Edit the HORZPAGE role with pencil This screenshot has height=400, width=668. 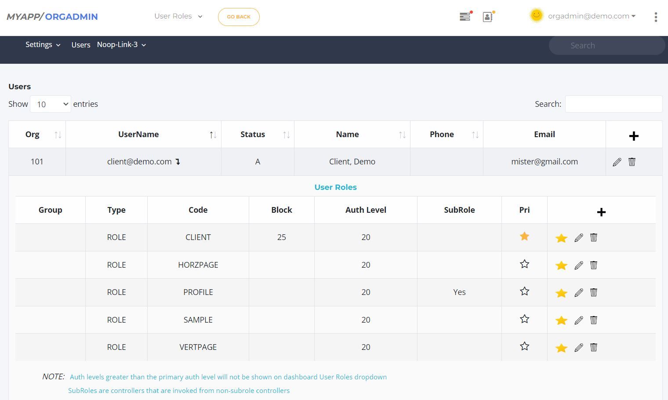[x=579, y=265]
